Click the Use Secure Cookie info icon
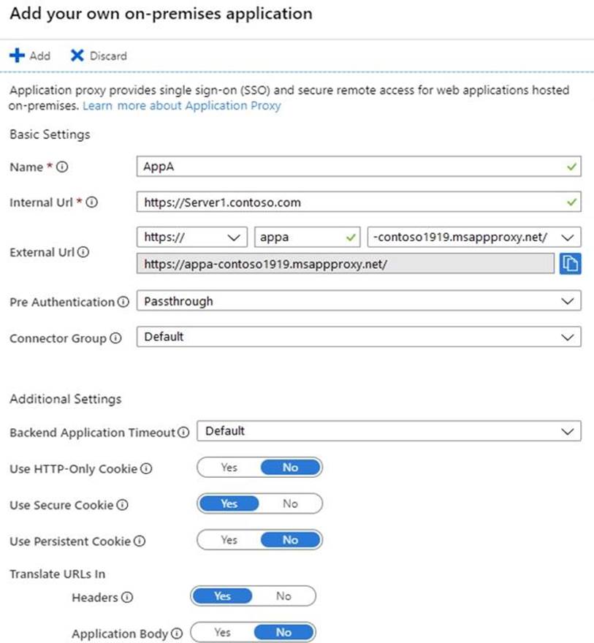This screenshot has width=594, height=643. [122, 505]
